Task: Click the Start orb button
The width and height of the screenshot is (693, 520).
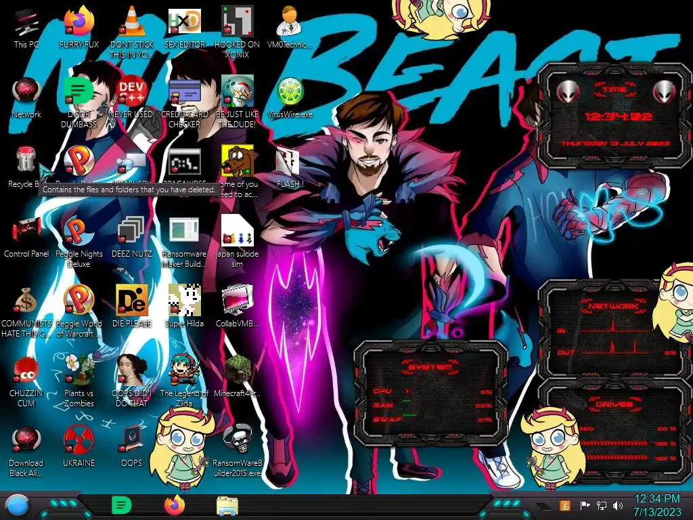Action: 18,506
